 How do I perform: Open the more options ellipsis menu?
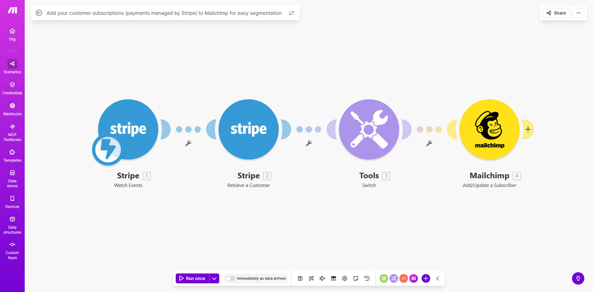pos(578,13)
